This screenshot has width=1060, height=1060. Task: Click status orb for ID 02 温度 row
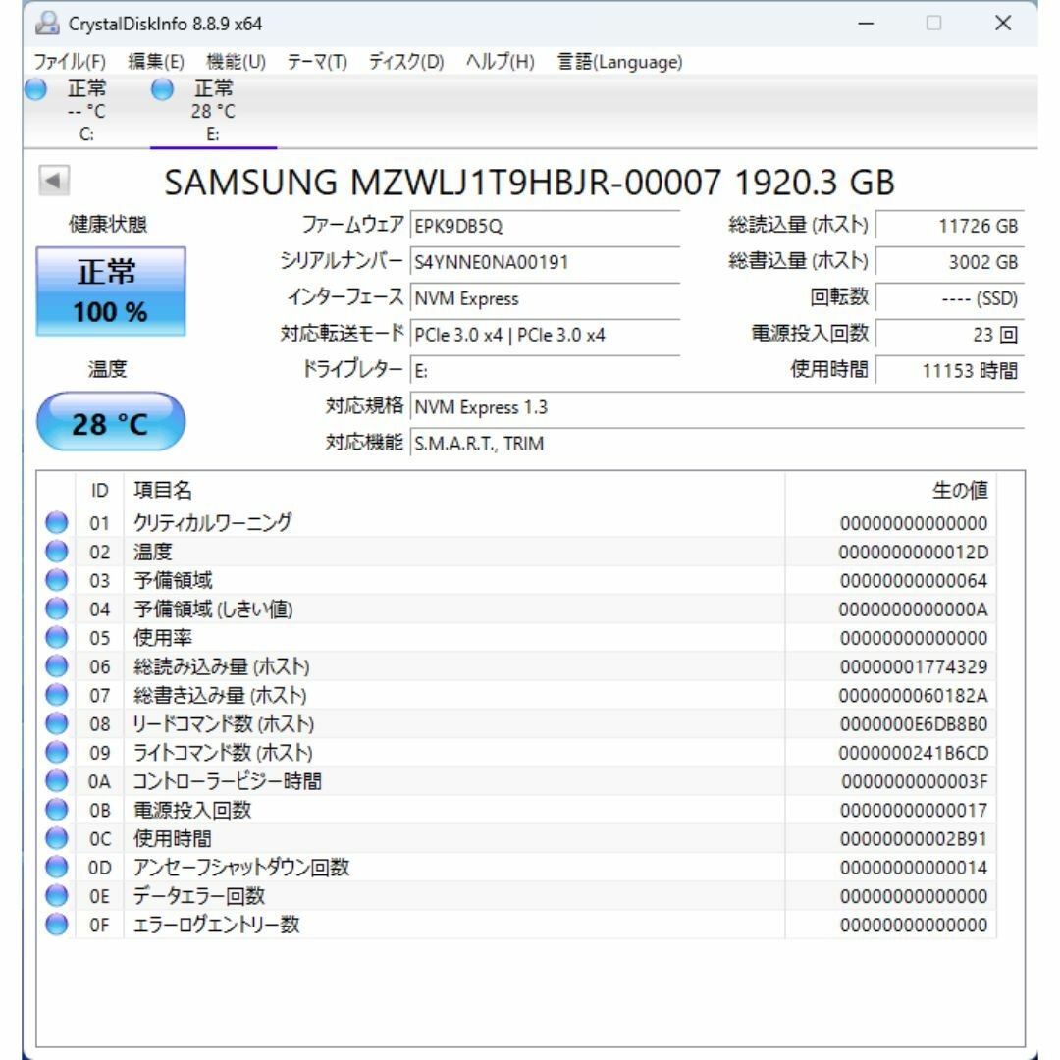pos(57,552)
